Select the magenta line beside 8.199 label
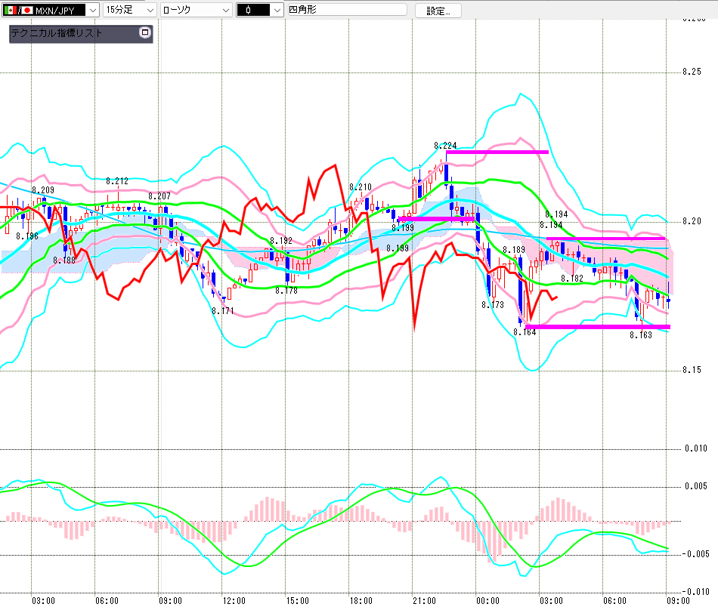718x607 pixels. [436, 219]
